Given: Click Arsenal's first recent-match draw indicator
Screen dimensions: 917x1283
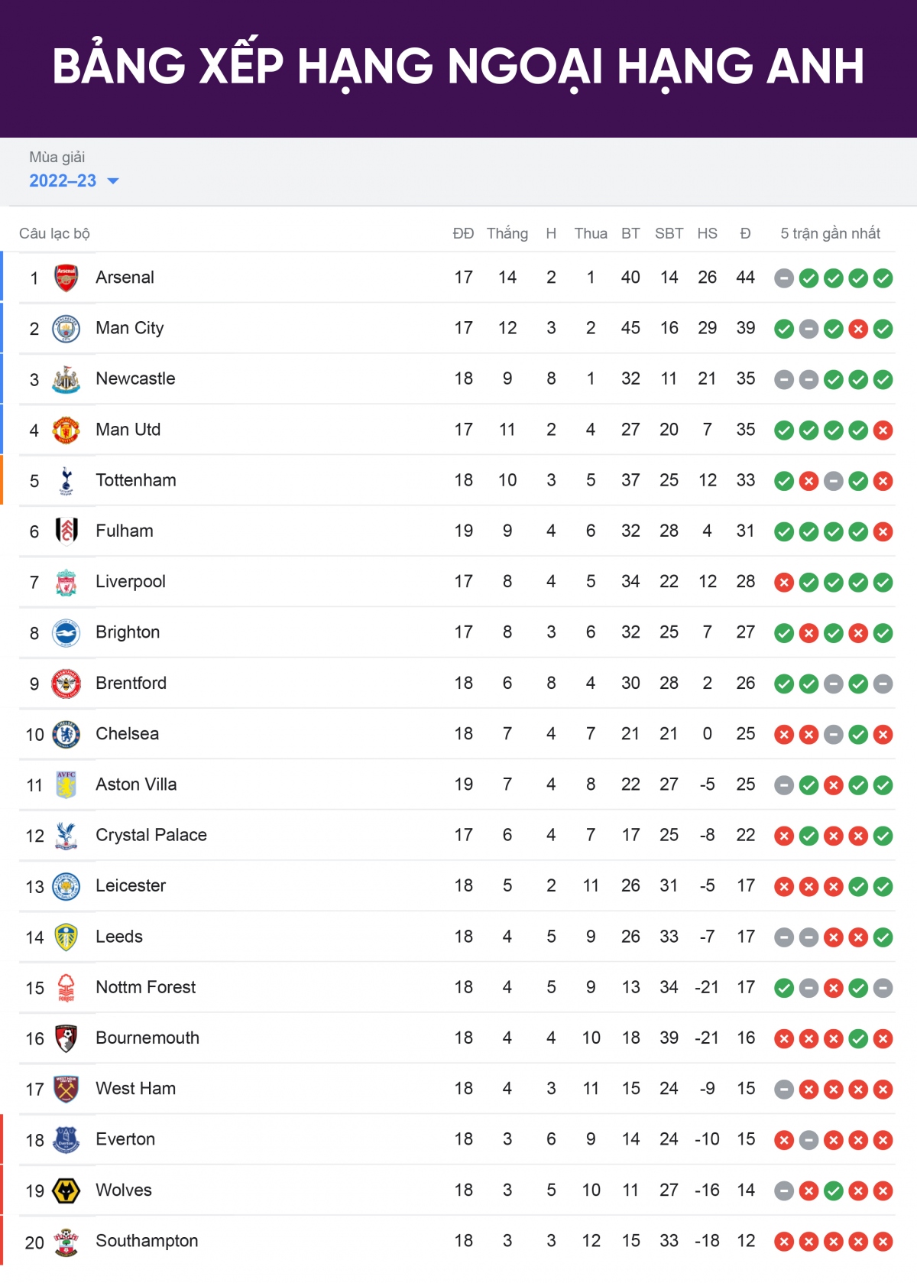Looking at the screenshot, I should pos(784,278).
